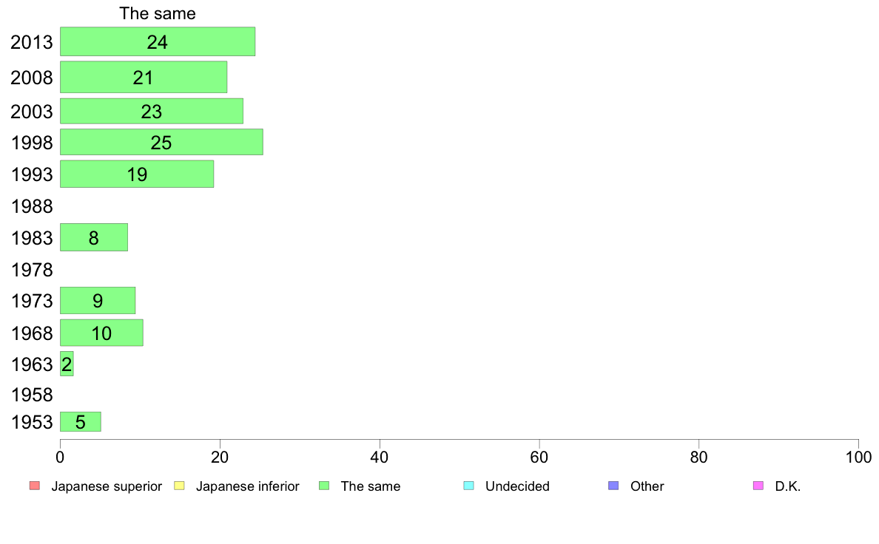Click the yellow Japanese inferior legend swatch
The width and height of the screenshot is (879, 544).
pos(179,486)
